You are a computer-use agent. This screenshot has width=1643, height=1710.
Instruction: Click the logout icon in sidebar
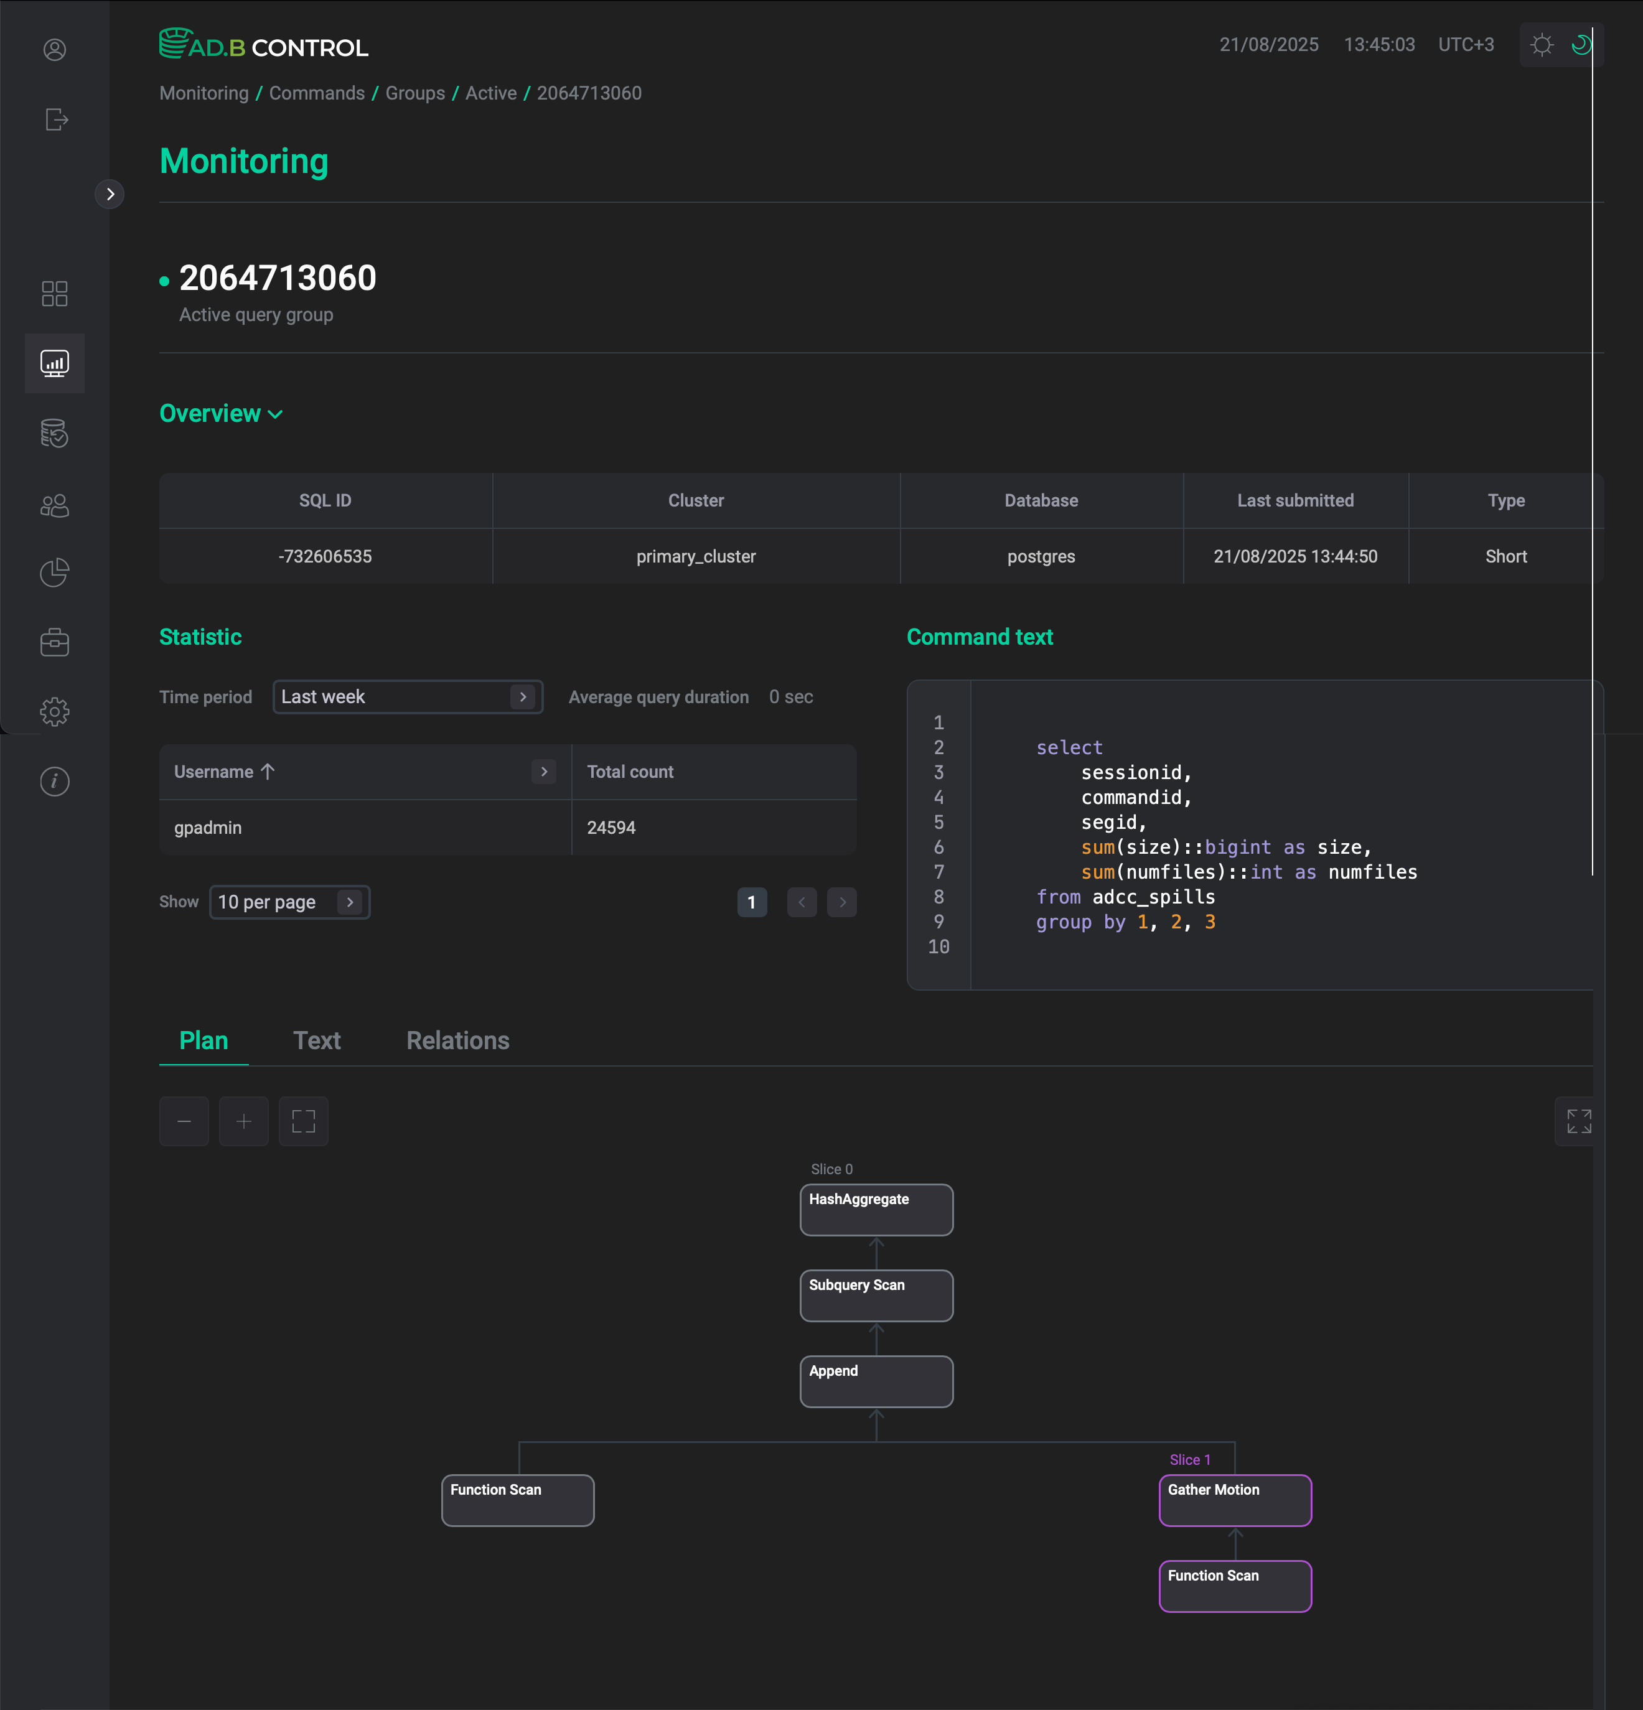pyautogui.click(x=56, y=119)
